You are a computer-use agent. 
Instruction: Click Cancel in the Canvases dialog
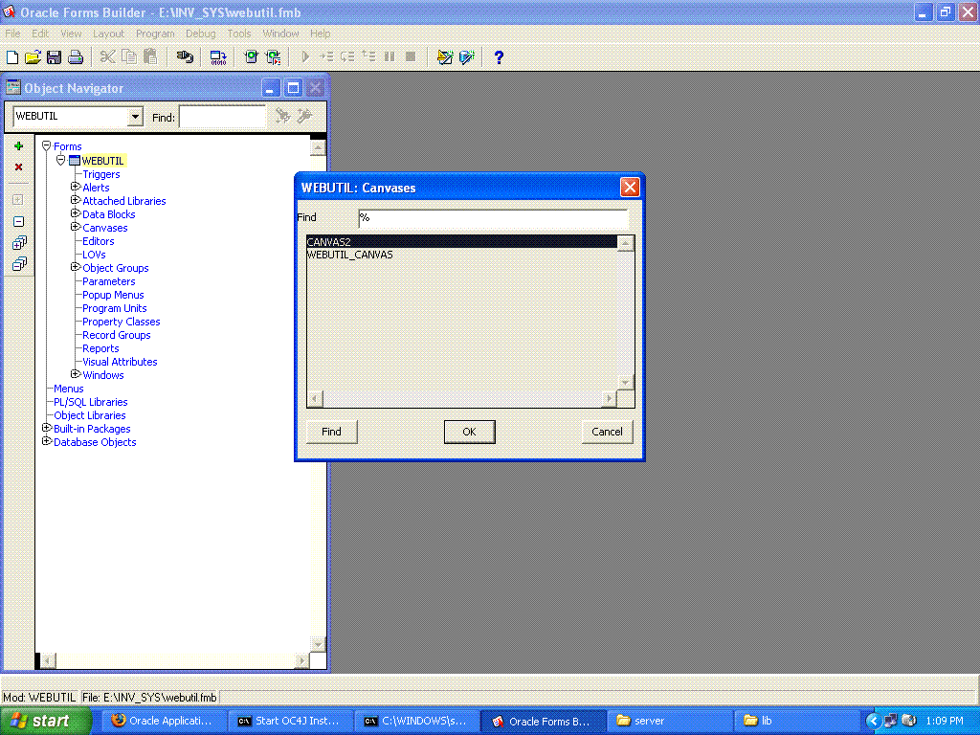click(x=607, y=432)
